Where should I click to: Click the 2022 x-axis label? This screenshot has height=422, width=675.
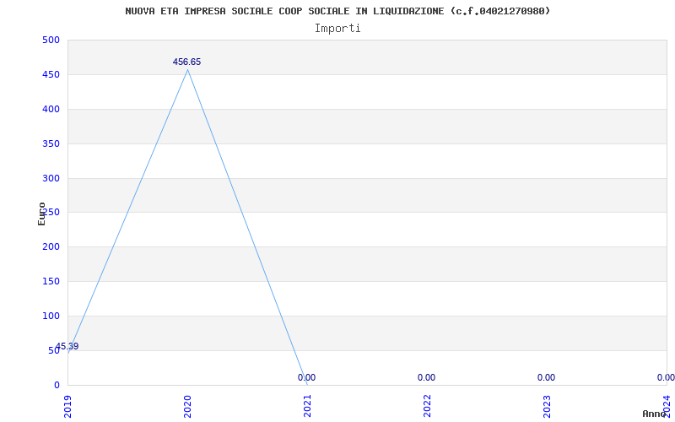427,407
